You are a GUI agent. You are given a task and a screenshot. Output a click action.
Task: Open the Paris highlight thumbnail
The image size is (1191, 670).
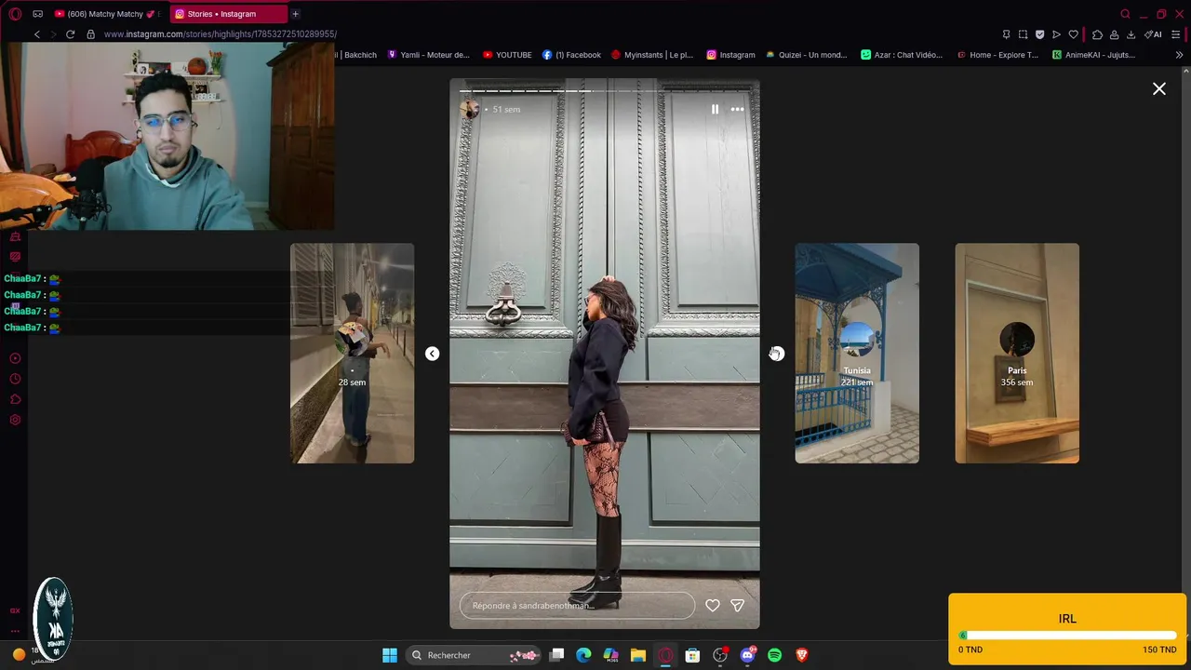[x=1017, y=354]
